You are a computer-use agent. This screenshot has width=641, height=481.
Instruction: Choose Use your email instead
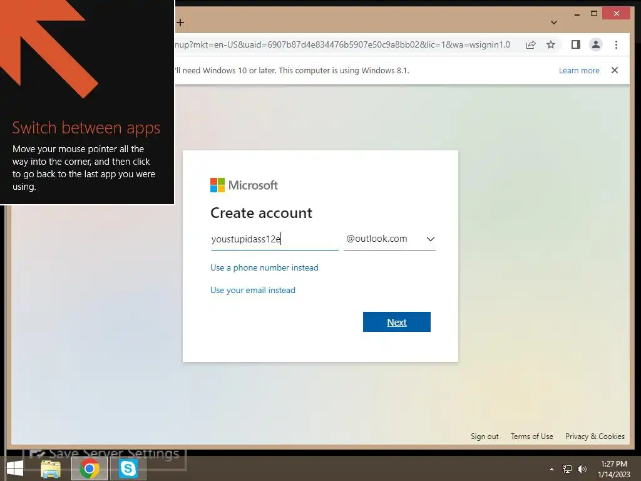[x=253, y=290]
